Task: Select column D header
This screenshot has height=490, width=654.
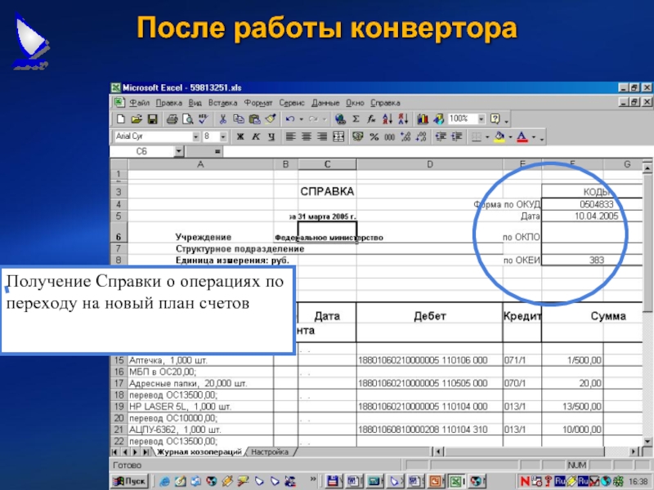Action: pyautogui.click(x=430, y=164)
